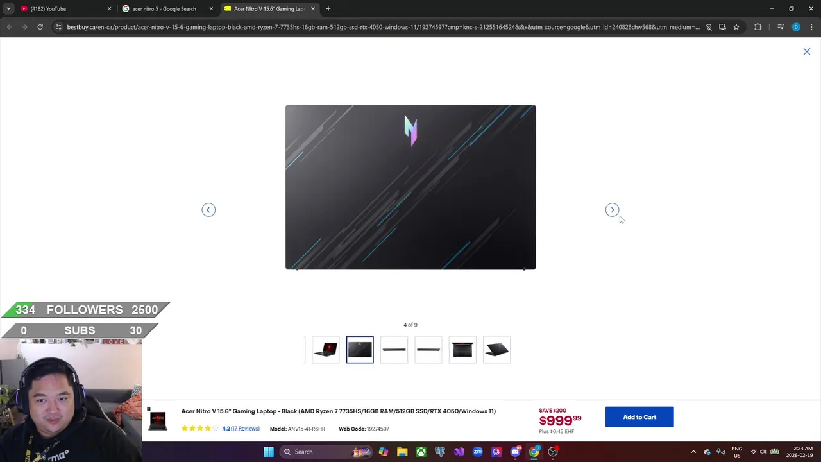
Task: Click the Model: ANV15-41-R6HR text
Action: coord(298,429)
